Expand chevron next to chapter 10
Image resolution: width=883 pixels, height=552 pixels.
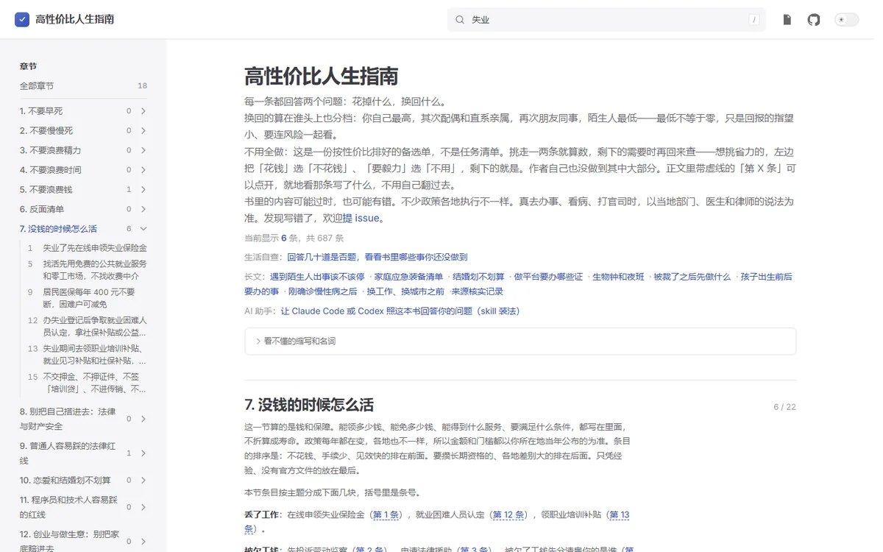(143, 480)
